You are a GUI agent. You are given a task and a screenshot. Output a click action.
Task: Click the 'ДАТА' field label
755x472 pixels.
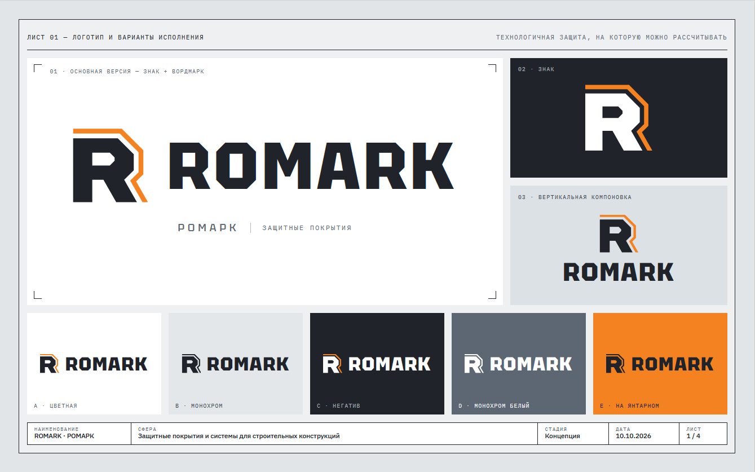(623, 429)
